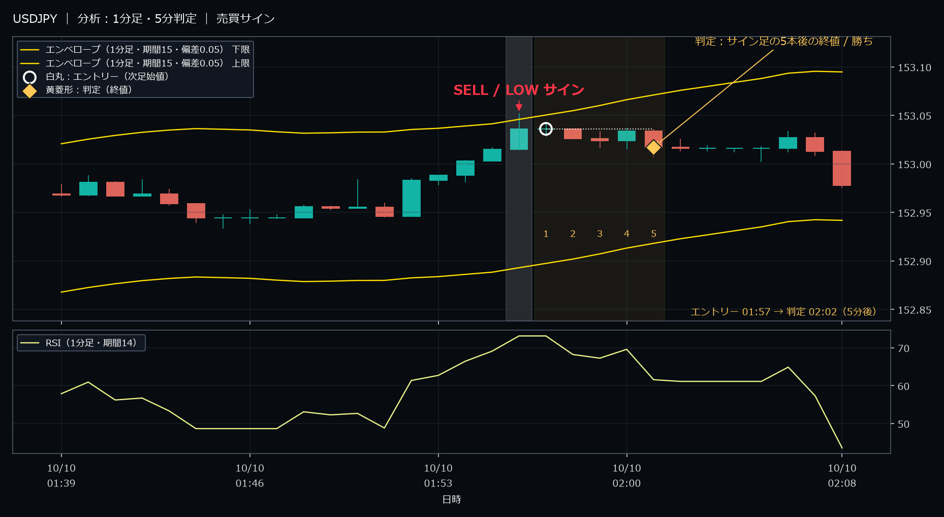944x517 pixels.
Task: Click the 153.10 price axis label
Action: point(915,68)
